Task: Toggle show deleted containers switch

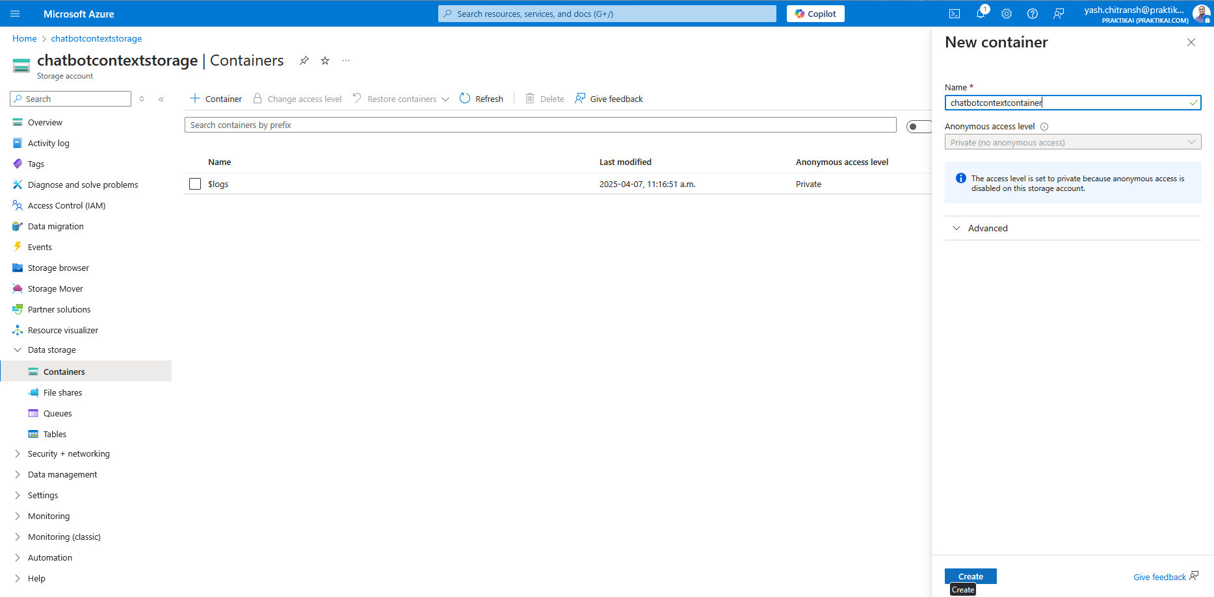Action: 919,126
